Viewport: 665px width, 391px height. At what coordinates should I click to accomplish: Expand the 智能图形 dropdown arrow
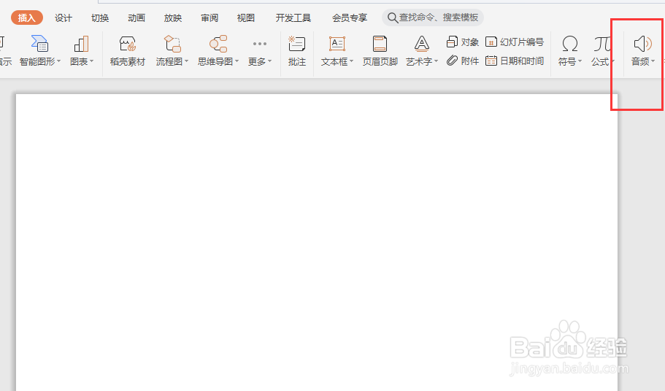tap(59, 61)
